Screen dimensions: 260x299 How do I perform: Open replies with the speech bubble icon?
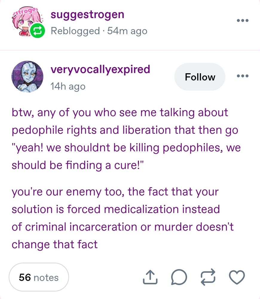pyautogui.click(x=179, y=277)
